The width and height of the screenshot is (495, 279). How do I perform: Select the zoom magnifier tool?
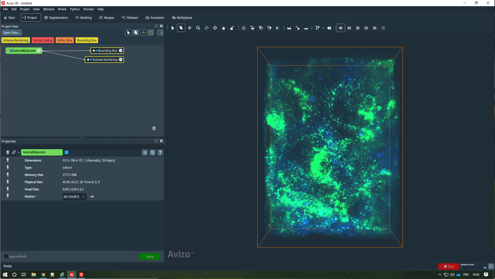tap(198, 28)
